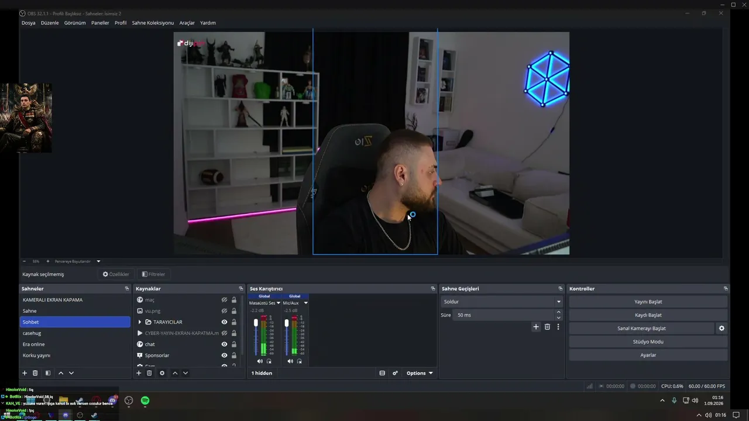The image size is (749, 421).
Task: Remove scene transition with trash icon
Action: (x=547, y=327)
